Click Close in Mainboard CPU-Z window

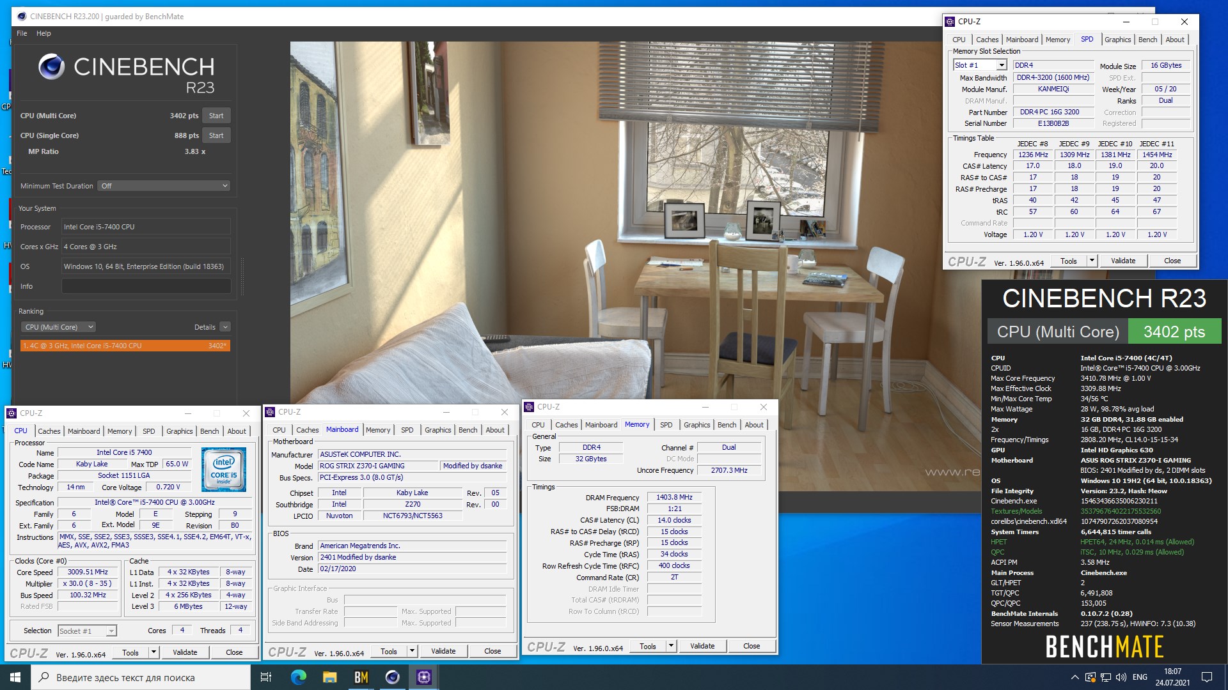[x=492, y=651]
